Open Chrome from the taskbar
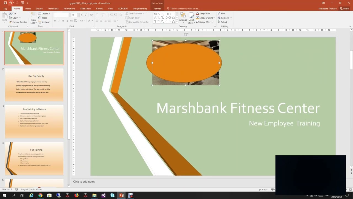 (x=40, y=195)
